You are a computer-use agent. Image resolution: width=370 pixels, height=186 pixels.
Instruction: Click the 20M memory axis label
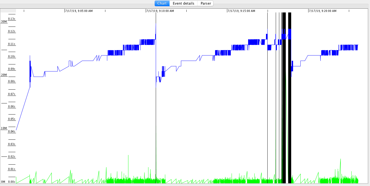pyautogui.click(x=4, y=75)
